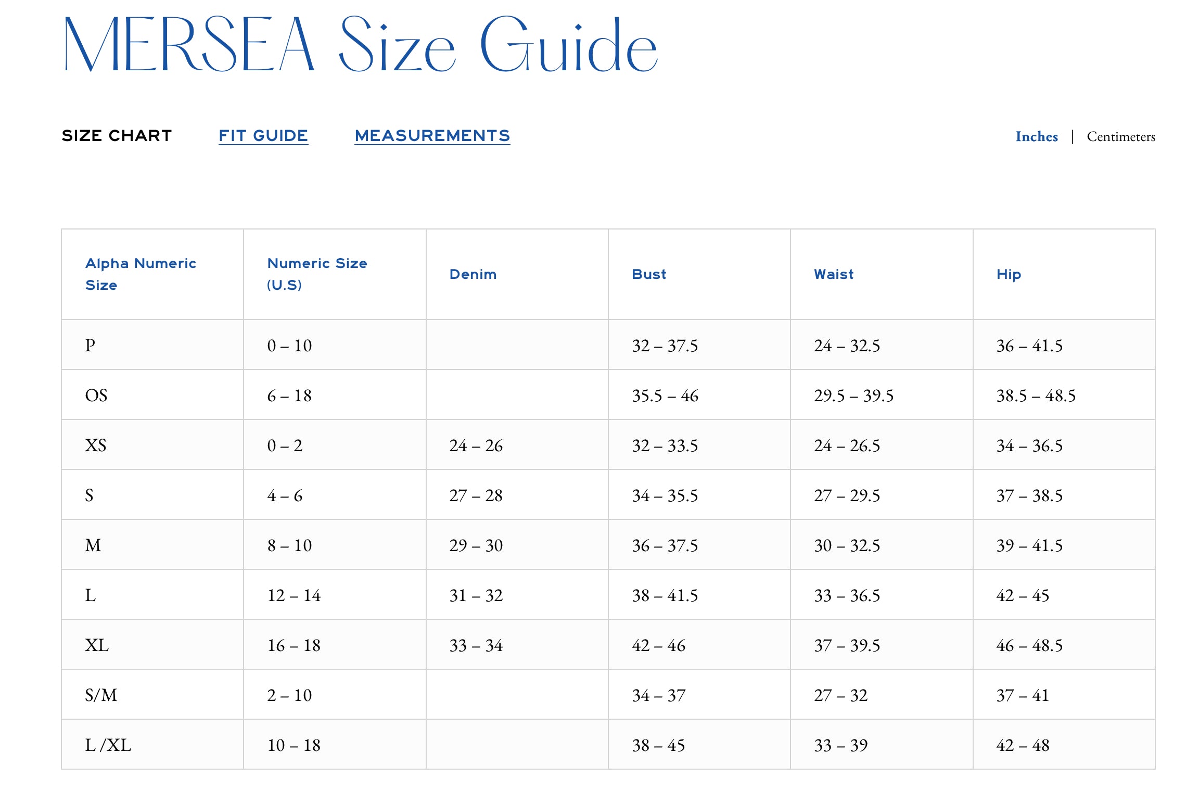
Task: Click the Waist column header
Action: [833, 274]
